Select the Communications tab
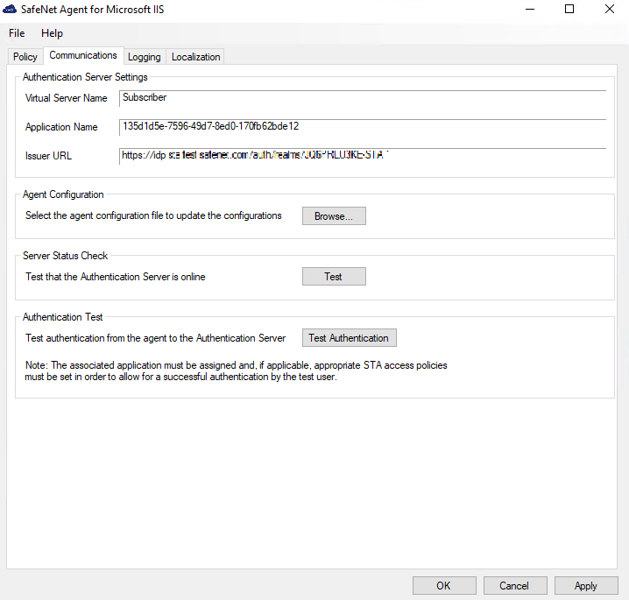 coord(83,55)
